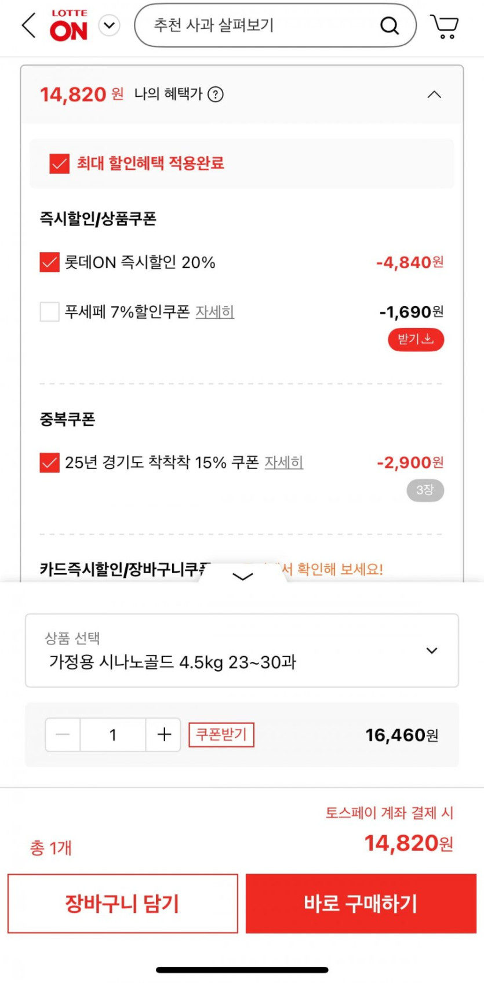Open the 상품 선택 product dropdown
Screen dimensions: 484x983
click(242, 650)
